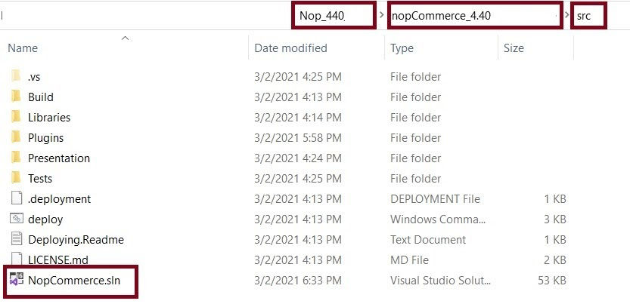Click the deploy command script icon
Screen dimensions: 630x307
point(17,219)
